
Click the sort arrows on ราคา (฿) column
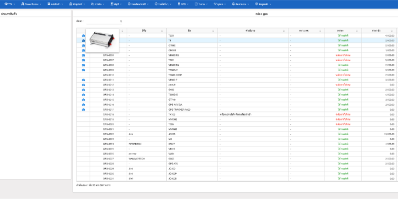pyautogui.click(x=394, y=31)
